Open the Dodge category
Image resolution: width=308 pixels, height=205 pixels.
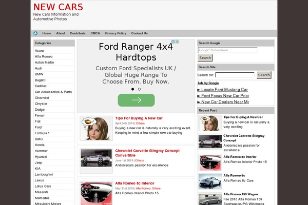(x=40, y=110)
